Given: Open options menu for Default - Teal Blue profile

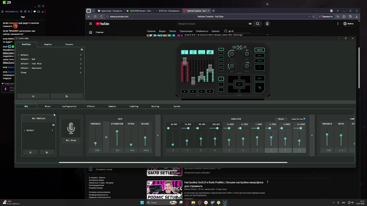Looking at the screenshot, I should click(81, 64).
